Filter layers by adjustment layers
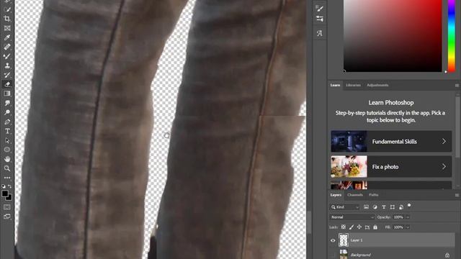The height and width of the screenshot is (259, 461). (x=375, y=207)
